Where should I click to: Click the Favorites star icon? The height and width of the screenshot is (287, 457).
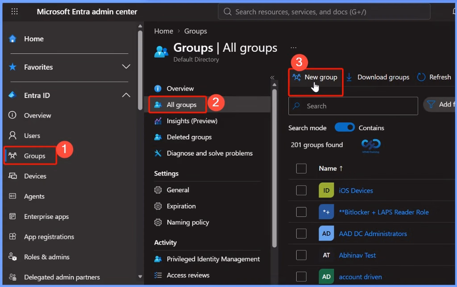[12, 67]
